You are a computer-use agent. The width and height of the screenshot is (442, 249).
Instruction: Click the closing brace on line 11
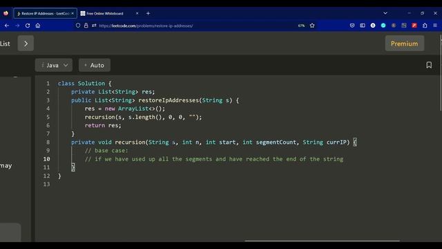point(73,167)
